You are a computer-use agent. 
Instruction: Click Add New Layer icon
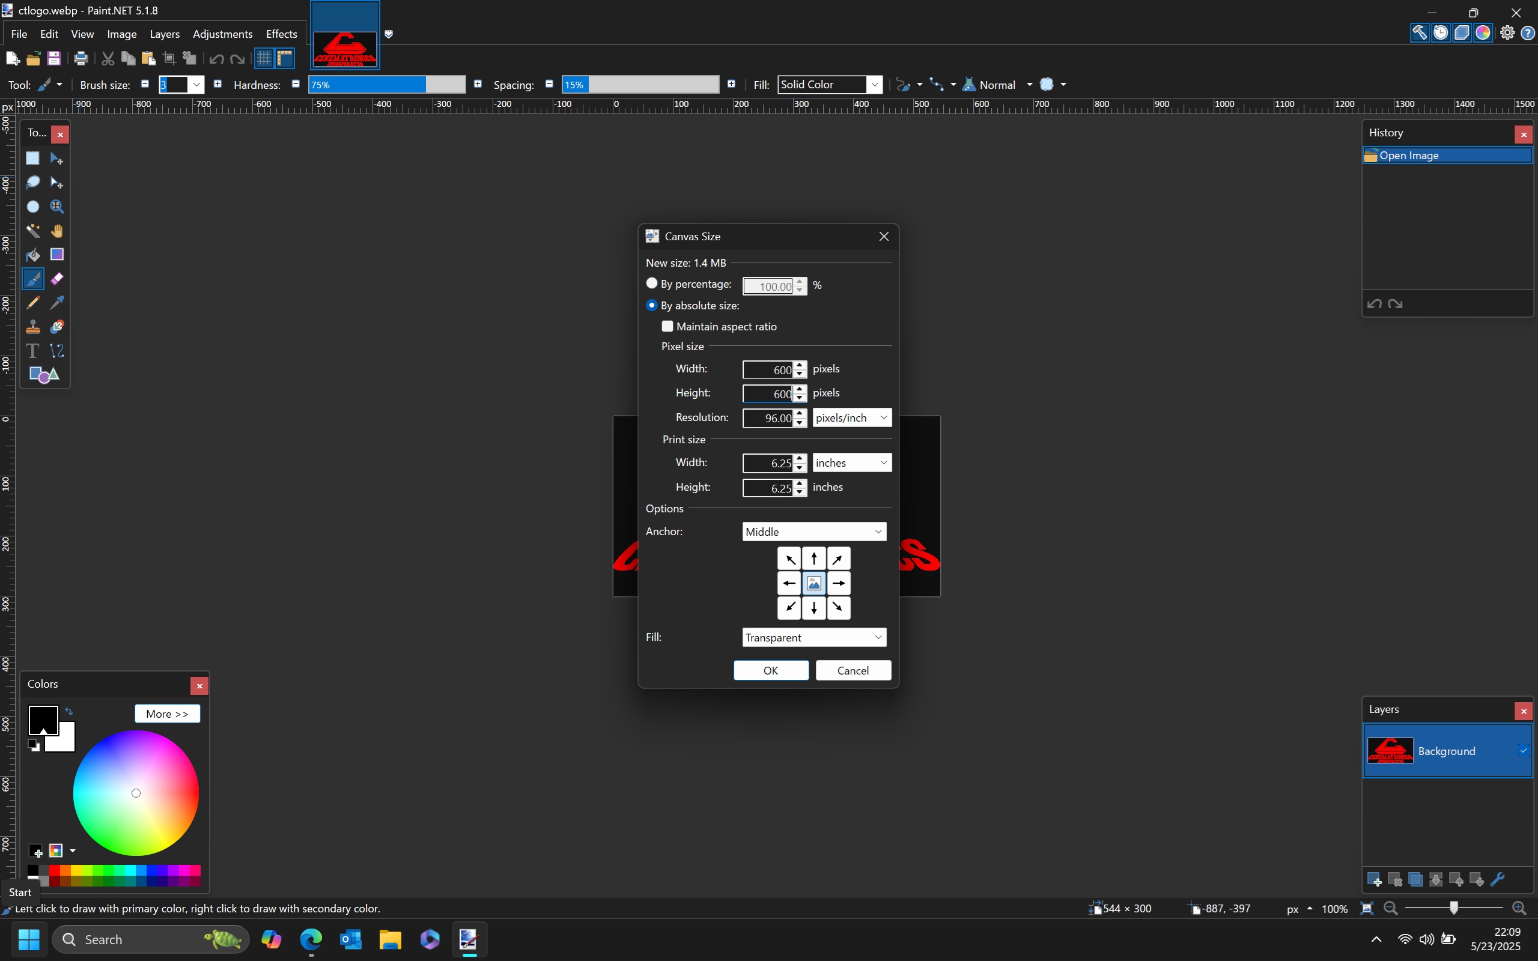(1374, 880)
